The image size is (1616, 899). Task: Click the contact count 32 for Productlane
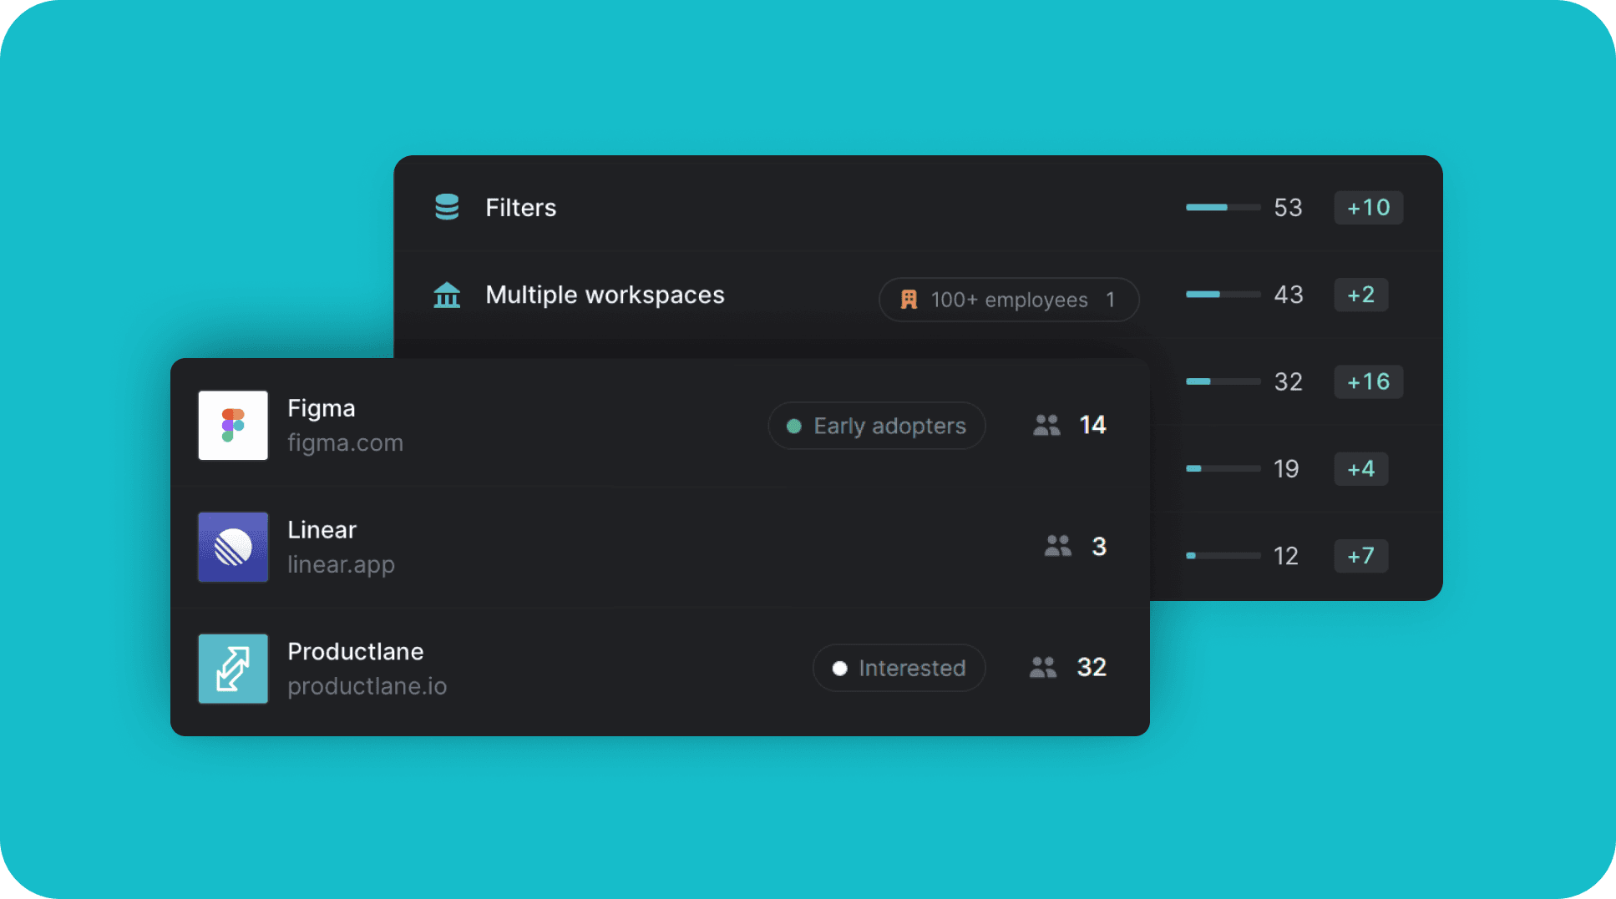[x=1092, y=667]
